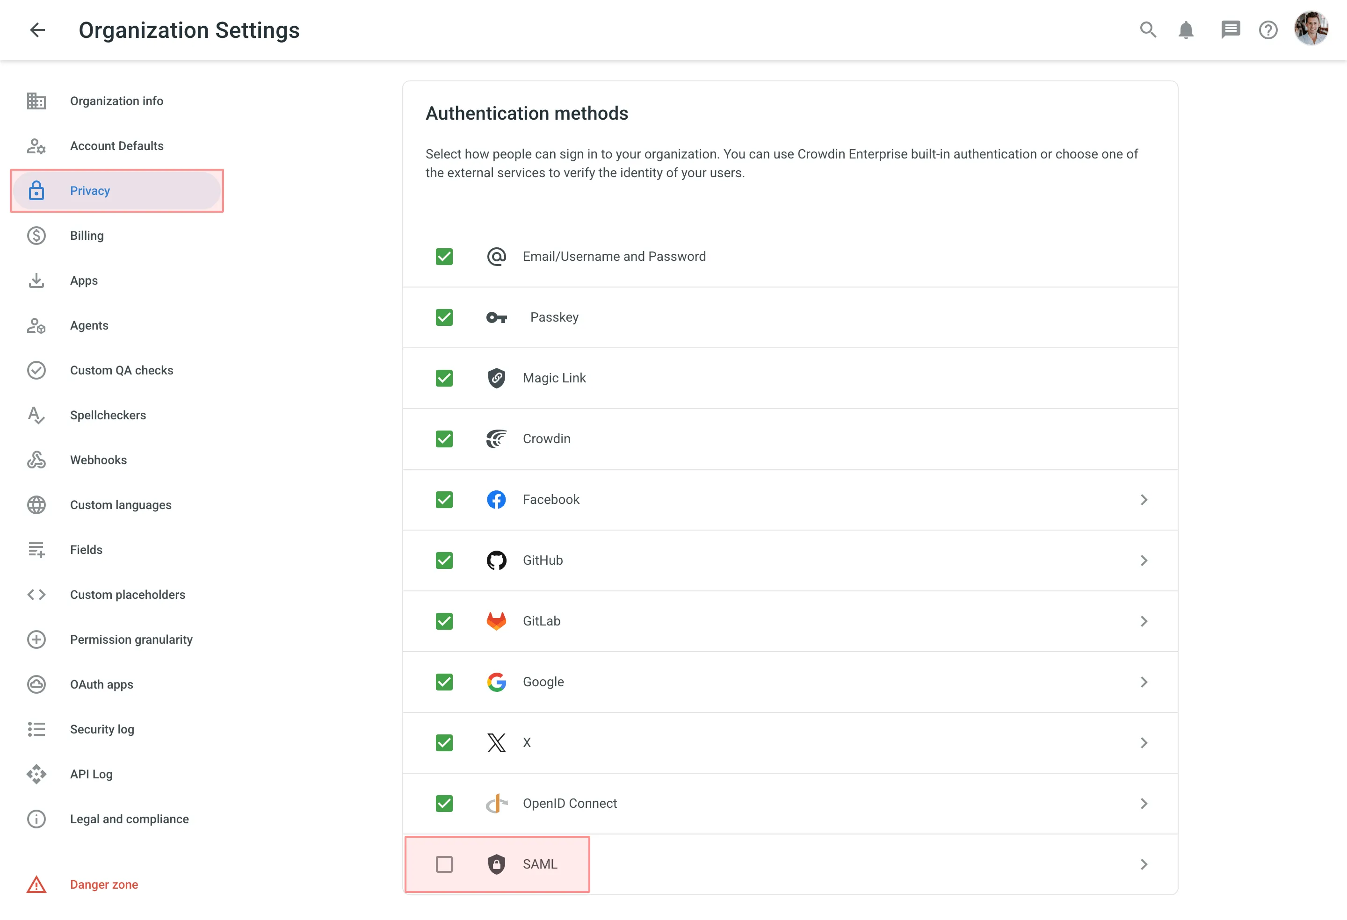Open the profile avatar picture

[x=1311, y=29]
